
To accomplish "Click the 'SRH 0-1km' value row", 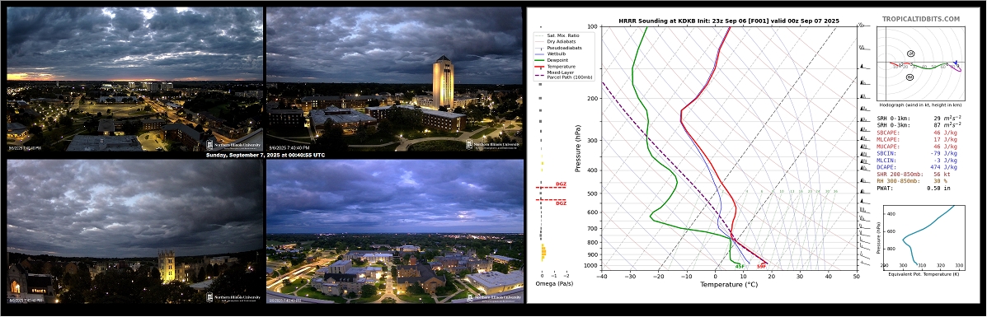I will 919,119.
